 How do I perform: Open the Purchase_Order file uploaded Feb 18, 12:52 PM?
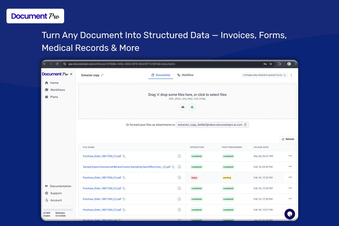[102, 178]
